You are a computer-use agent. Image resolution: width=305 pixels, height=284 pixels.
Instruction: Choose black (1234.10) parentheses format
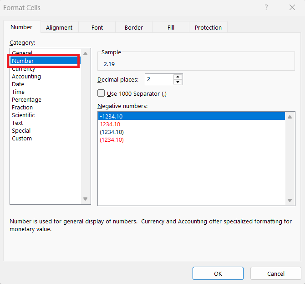click(x=192, y=132)
